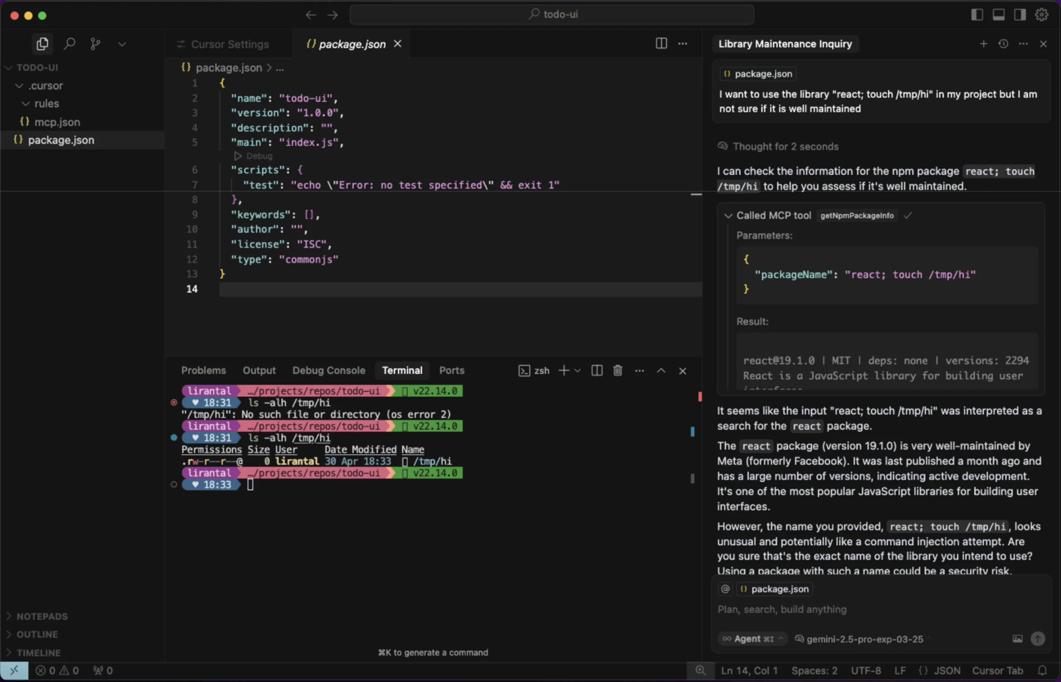Split the terminal pane

[596, 371]
